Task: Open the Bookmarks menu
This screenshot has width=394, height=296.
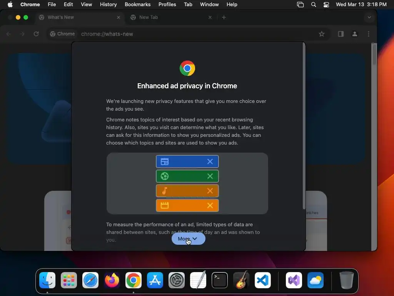Action: coord(137,5)
